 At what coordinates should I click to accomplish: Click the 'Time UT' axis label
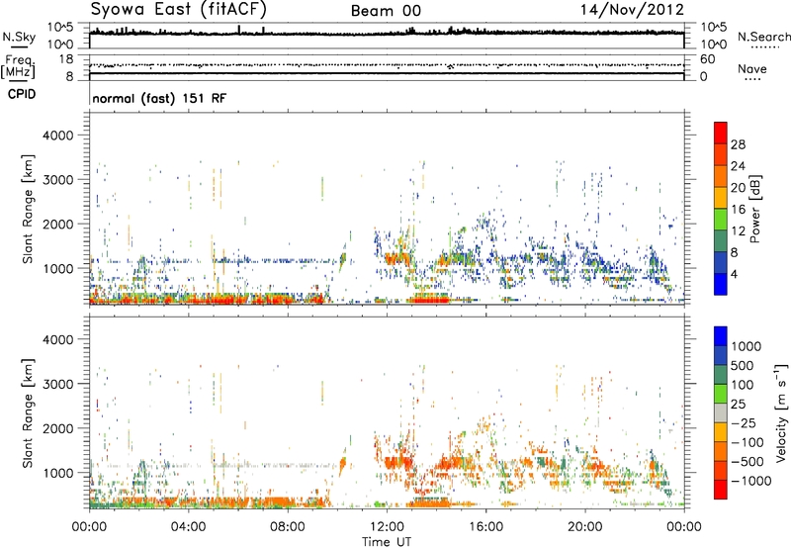tap(387, 541)
